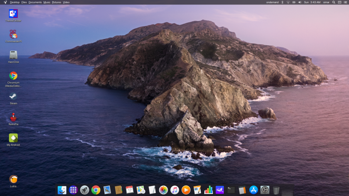
Task: Launch RetroPie from the desktop
Action: pyautogui.click(x=13, y=117)
